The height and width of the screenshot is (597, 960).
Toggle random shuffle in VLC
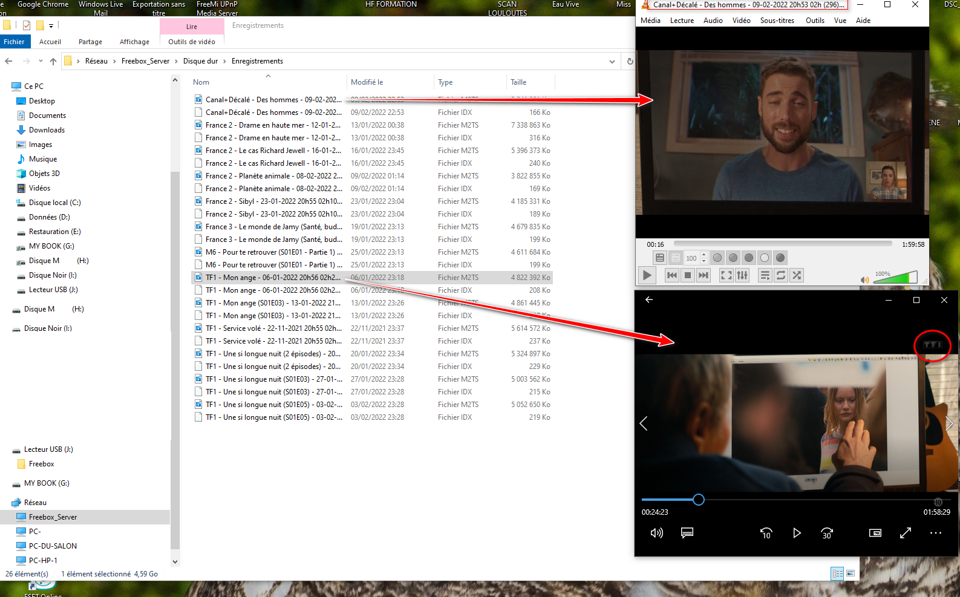tap(797, 275)
